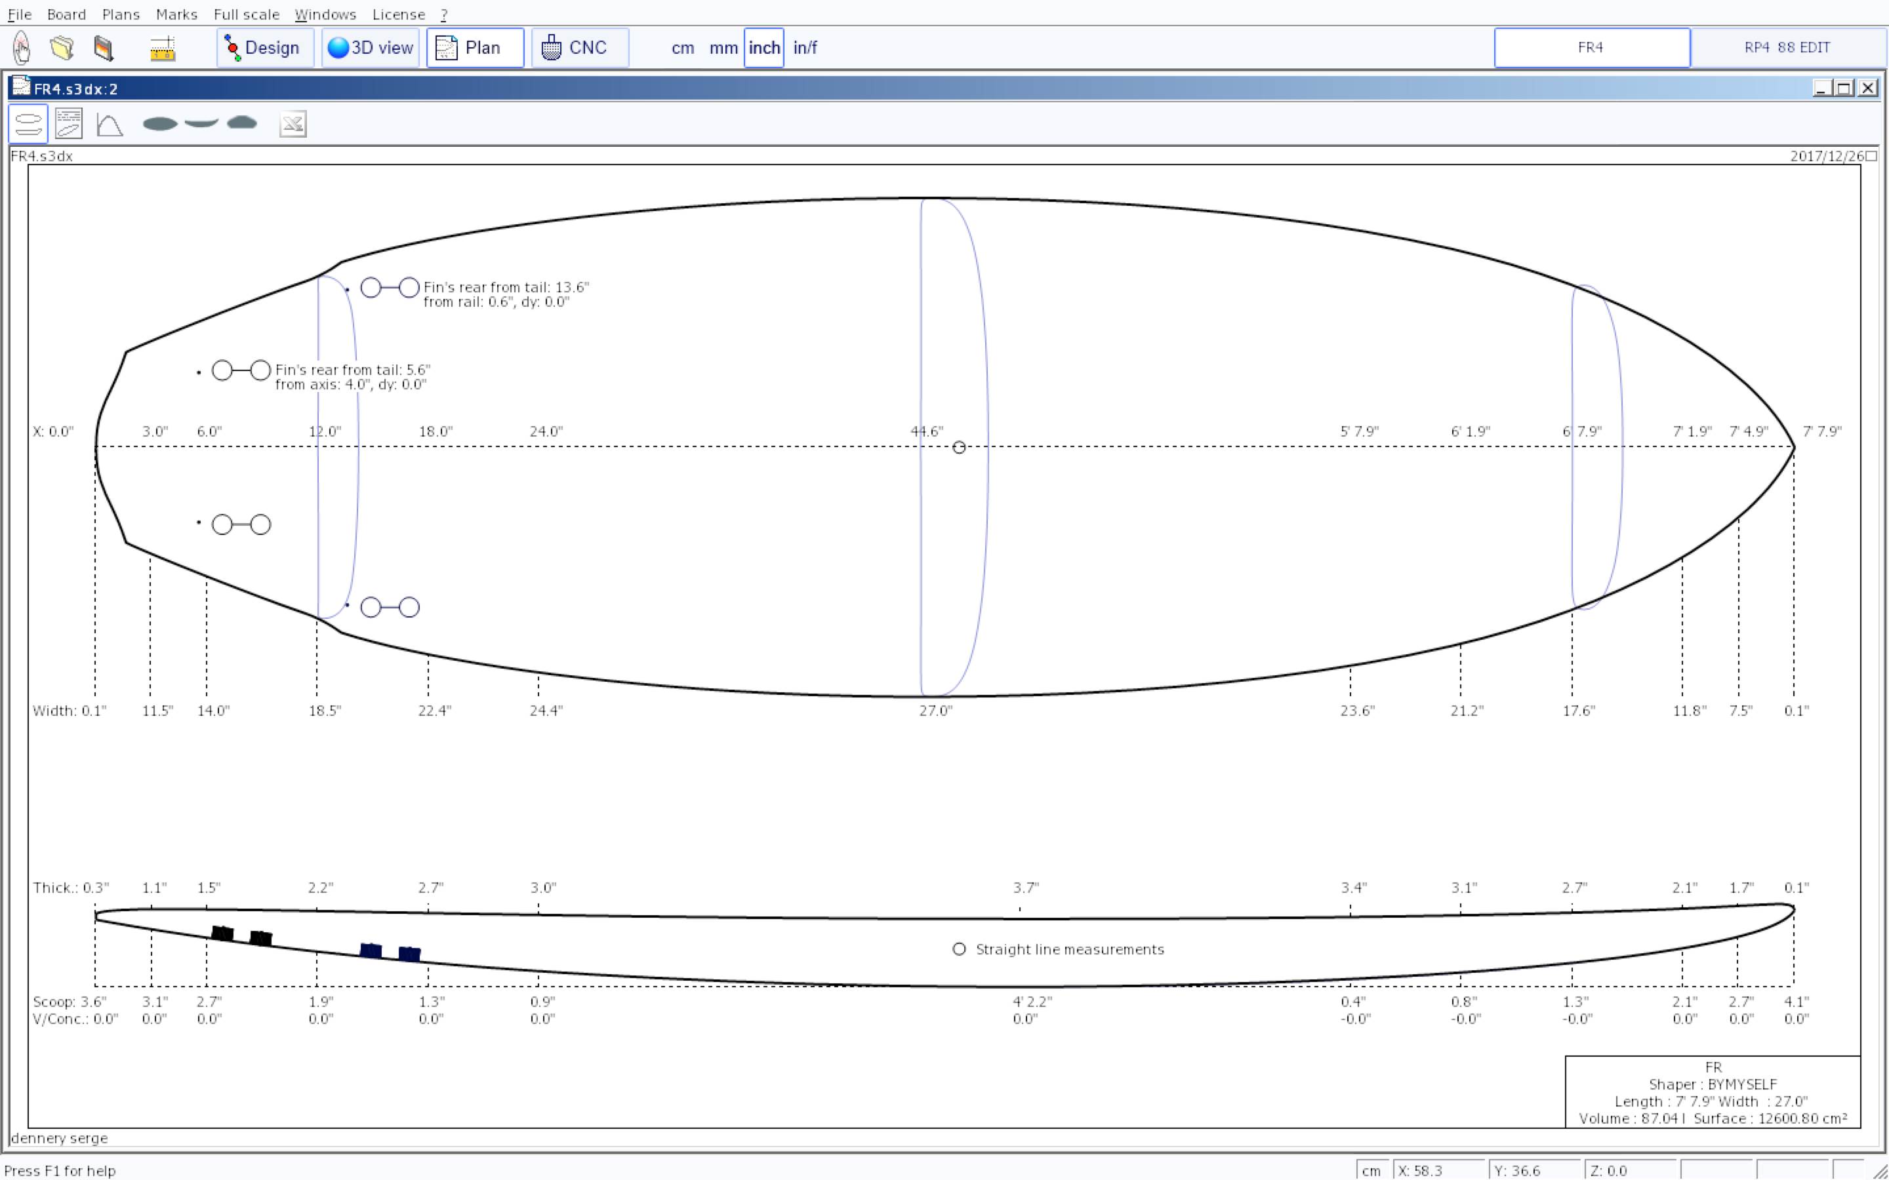This screenshot has height=1180, width=1889.
Task: Show the rocker curve template
Action: pos(201,123)
